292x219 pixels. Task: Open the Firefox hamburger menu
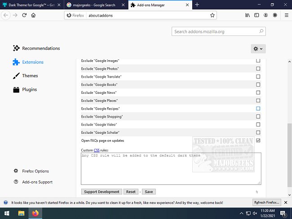287,15
